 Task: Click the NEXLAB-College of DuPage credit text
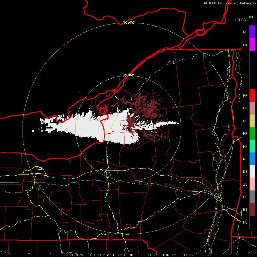click(x=228, y=3)
